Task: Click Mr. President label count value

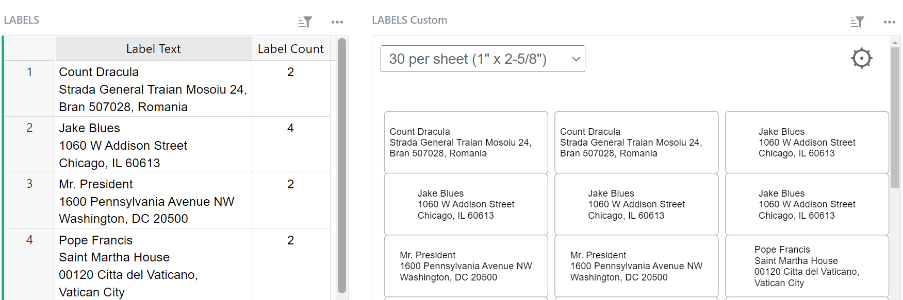Action: coord(290,184)
